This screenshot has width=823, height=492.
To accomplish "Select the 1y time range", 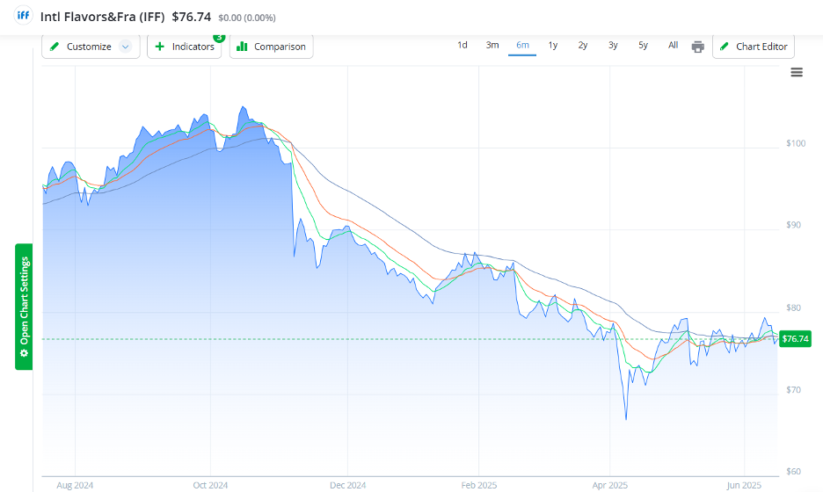I will (x=553, y=45).
